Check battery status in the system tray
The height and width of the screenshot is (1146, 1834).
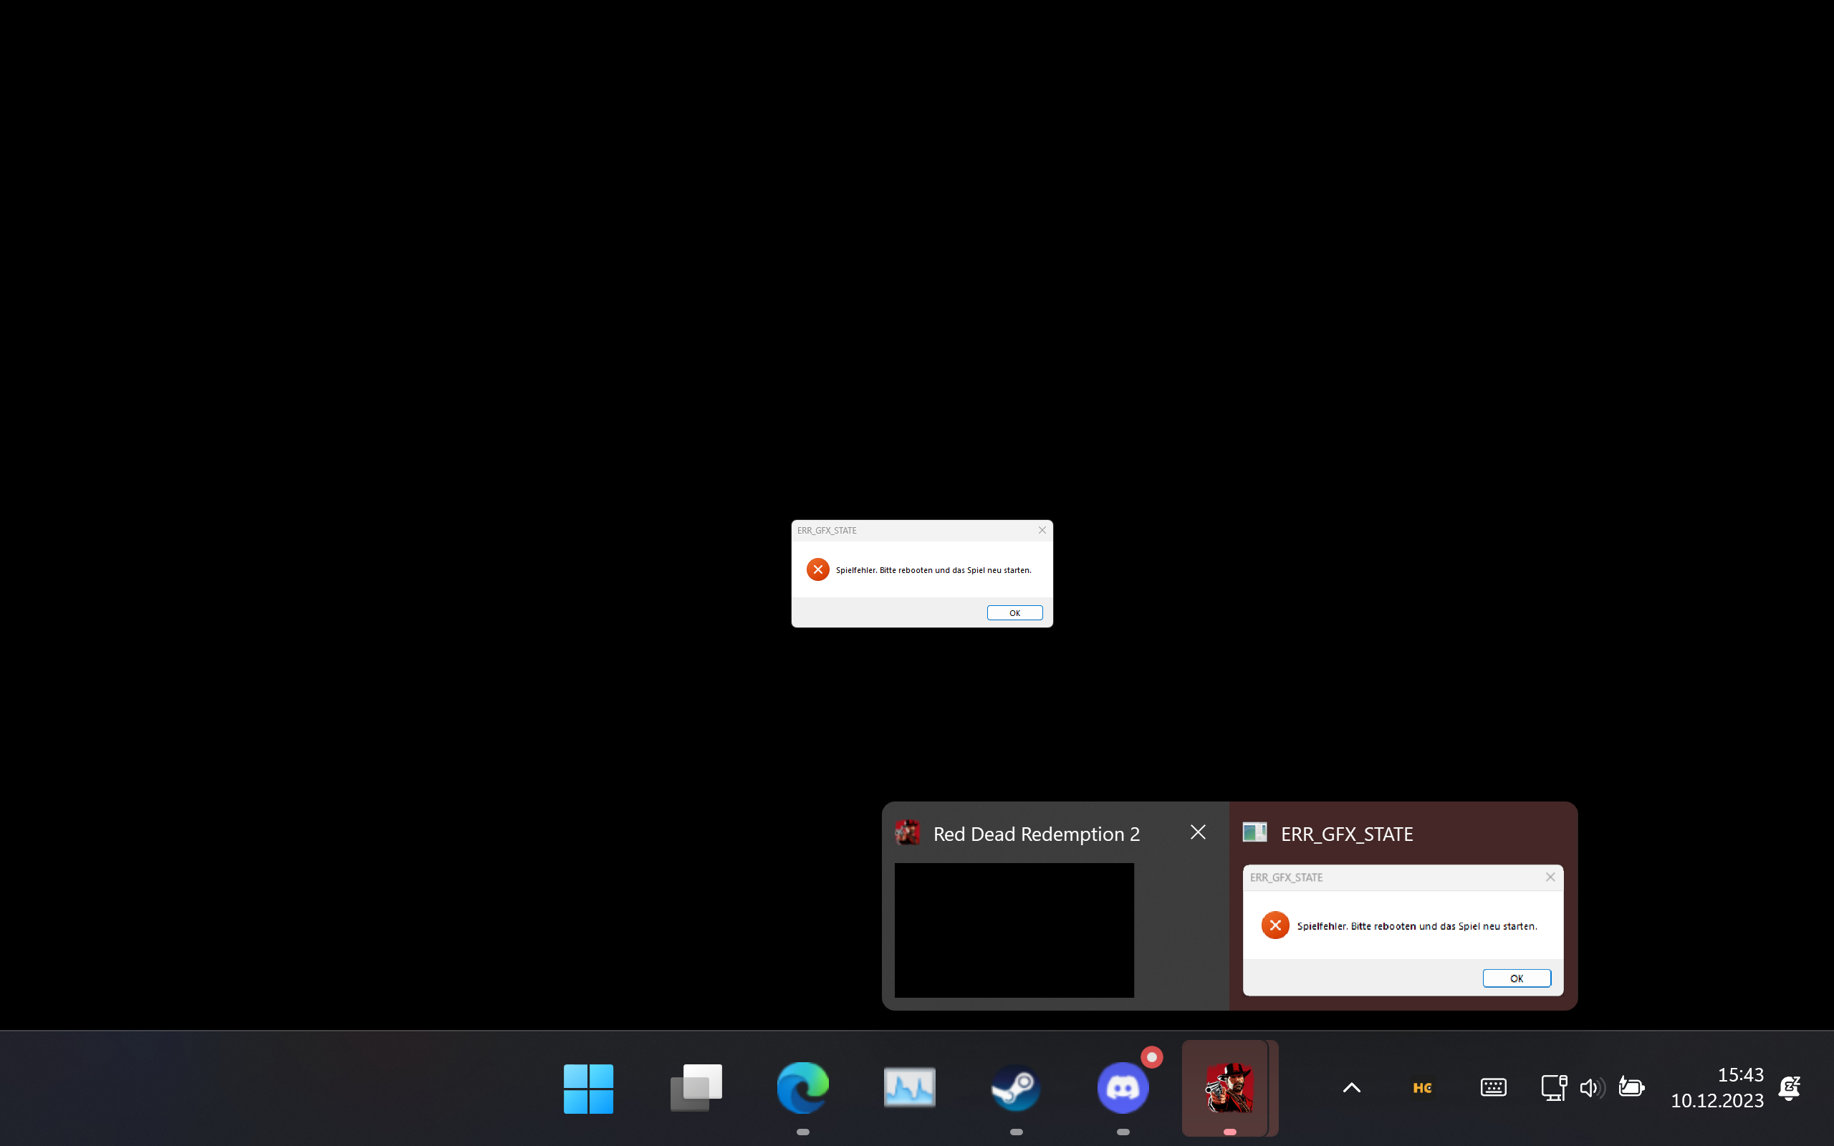pos(1631,1087)
